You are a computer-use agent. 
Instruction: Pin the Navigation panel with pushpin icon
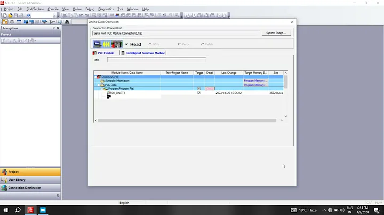[x=54, y=28]
